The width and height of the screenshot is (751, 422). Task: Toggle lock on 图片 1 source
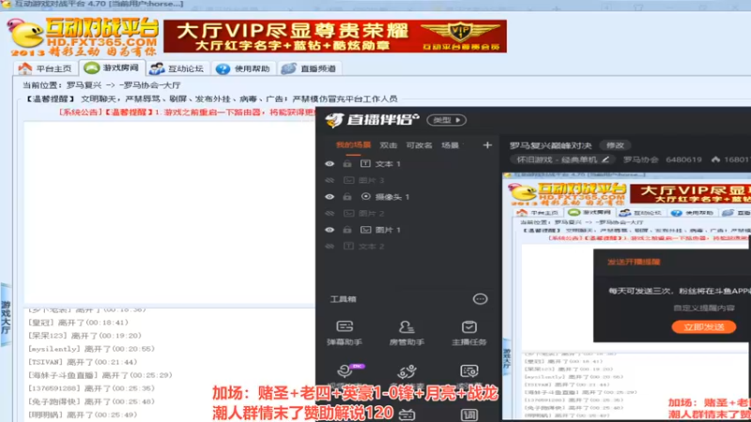coord(347,230)
